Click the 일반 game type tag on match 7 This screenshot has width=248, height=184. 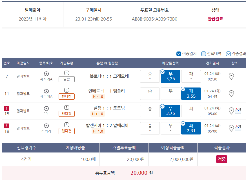coord(67,79)
